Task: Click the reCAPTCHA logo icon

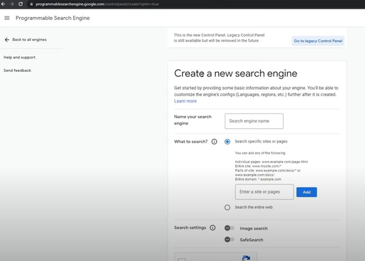Action: [x=246, y=258]
